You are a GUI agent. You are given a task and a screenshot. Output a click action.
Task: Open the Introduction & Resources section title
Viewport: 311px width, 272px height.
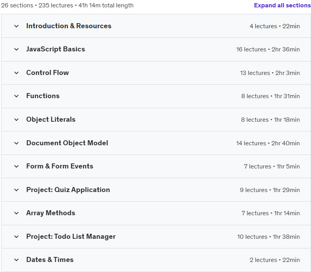click(x=69, y=26)
